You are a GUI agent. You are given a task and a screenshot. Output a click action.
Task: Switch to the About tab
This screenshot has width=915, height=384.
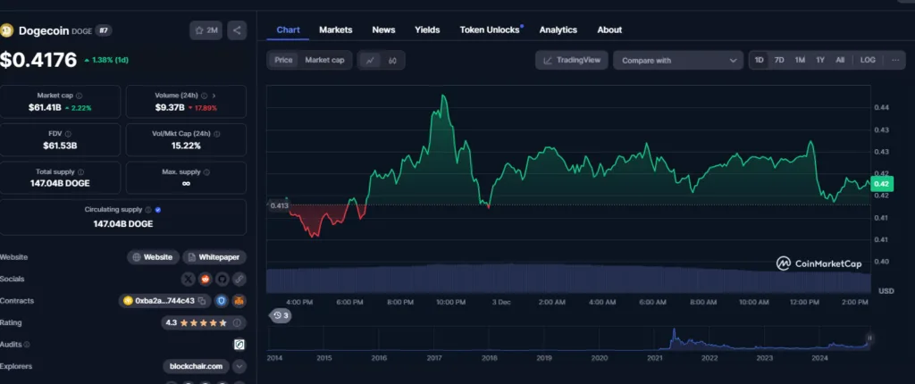coord(609,29)
